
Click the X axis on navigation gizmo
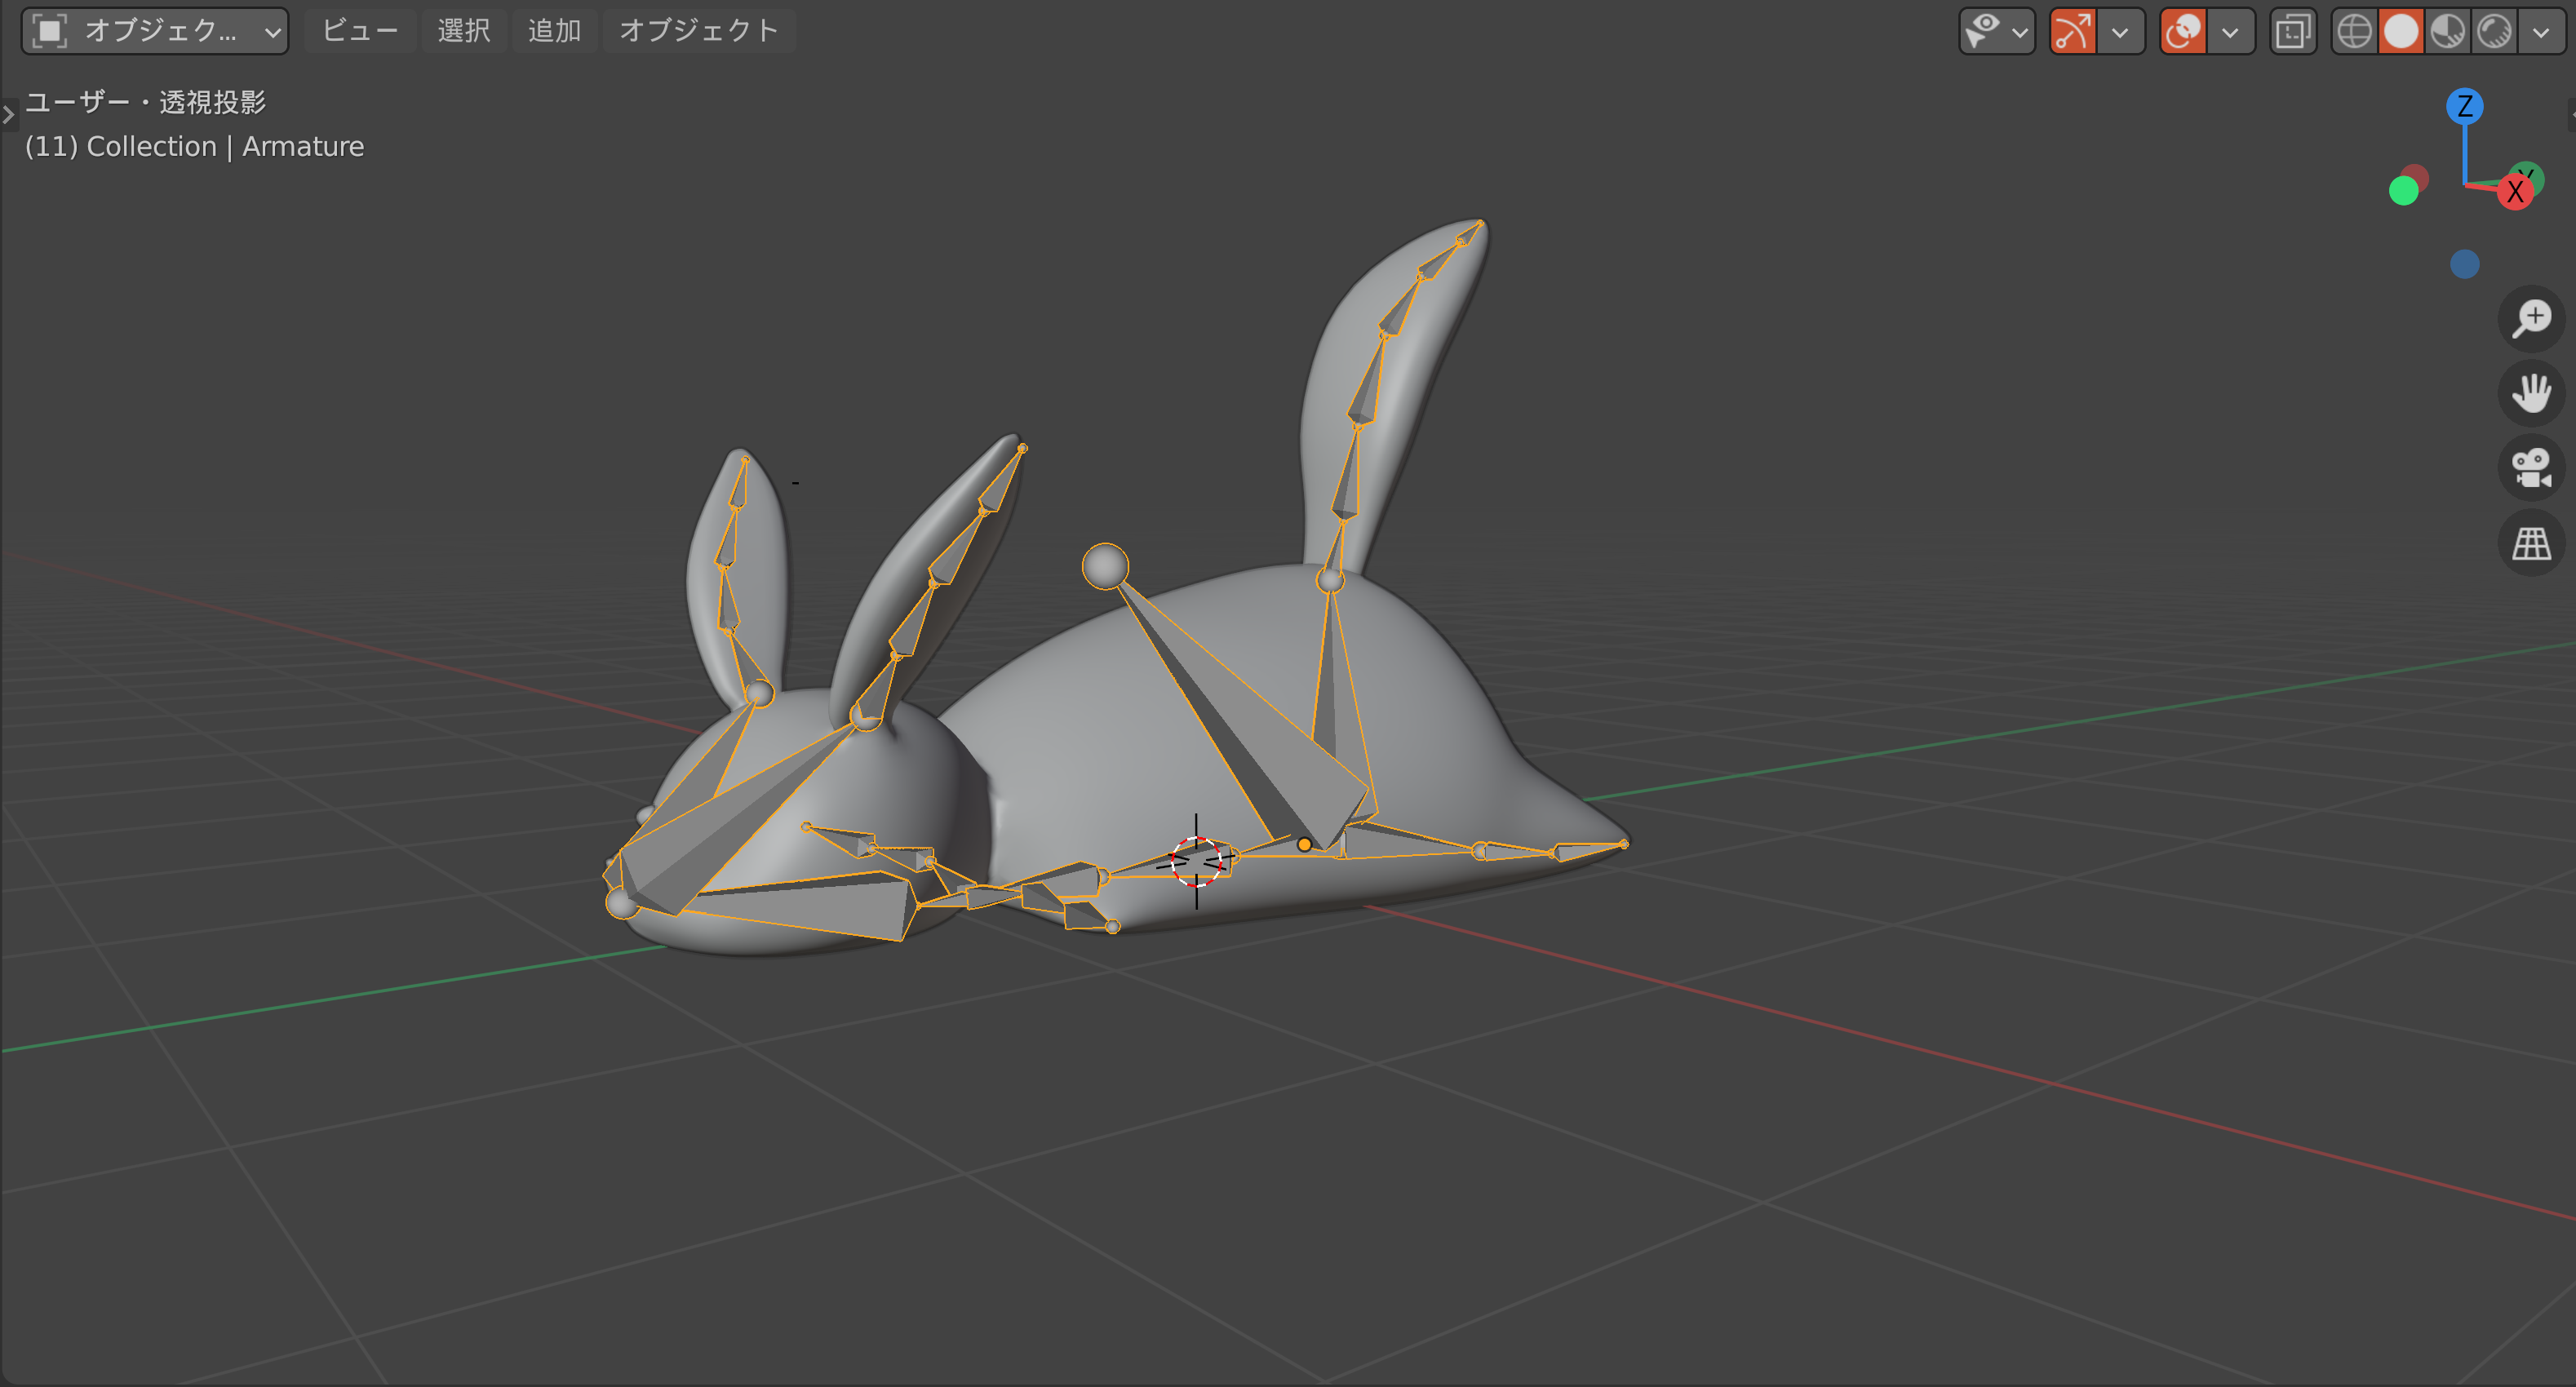pos(2515,191)
